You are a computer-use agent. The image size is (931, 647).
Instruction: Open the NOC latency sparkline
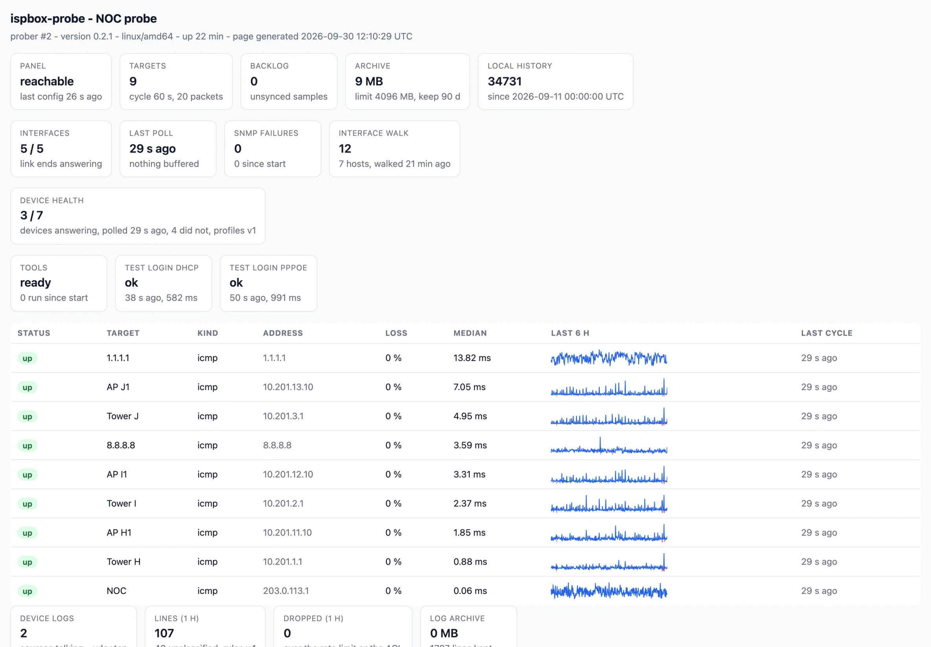[609, 591]
